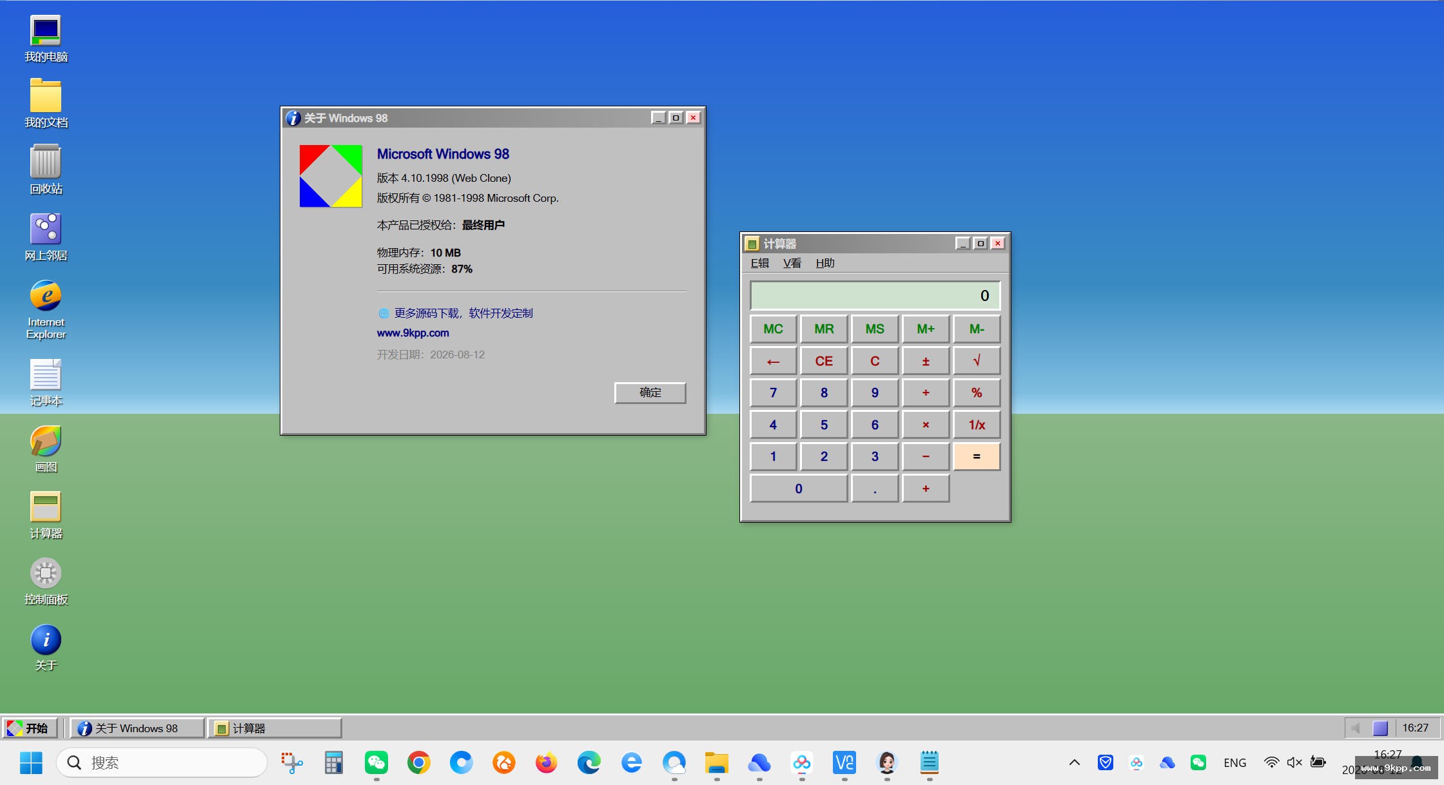The height and width of the screenshot is (785, 1444).
Task: Click the square root √ key
Action: click(x=977, y=361)
